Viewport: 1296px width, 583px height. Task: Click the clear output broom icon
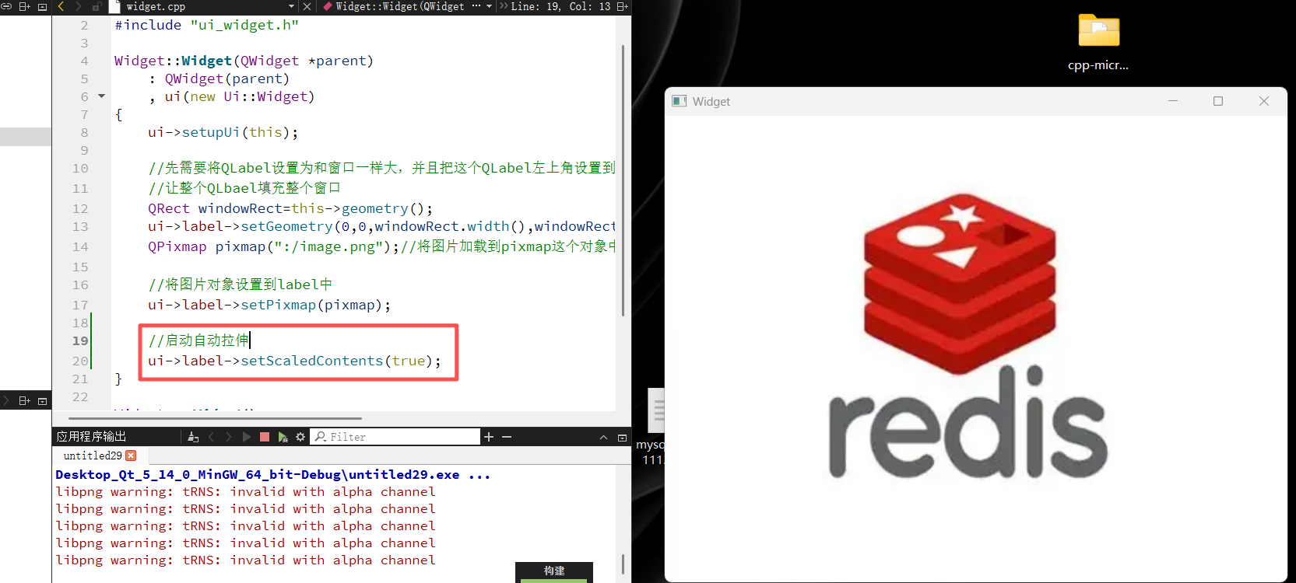[193, 437]
